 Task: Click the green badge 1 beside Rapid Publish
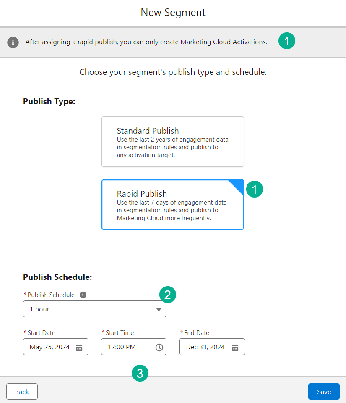(x=255, y=189)
